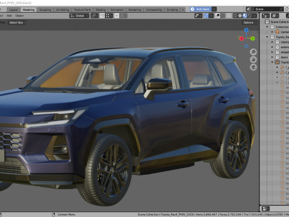Switch to the Layout workspace tab

pos(13,10)
